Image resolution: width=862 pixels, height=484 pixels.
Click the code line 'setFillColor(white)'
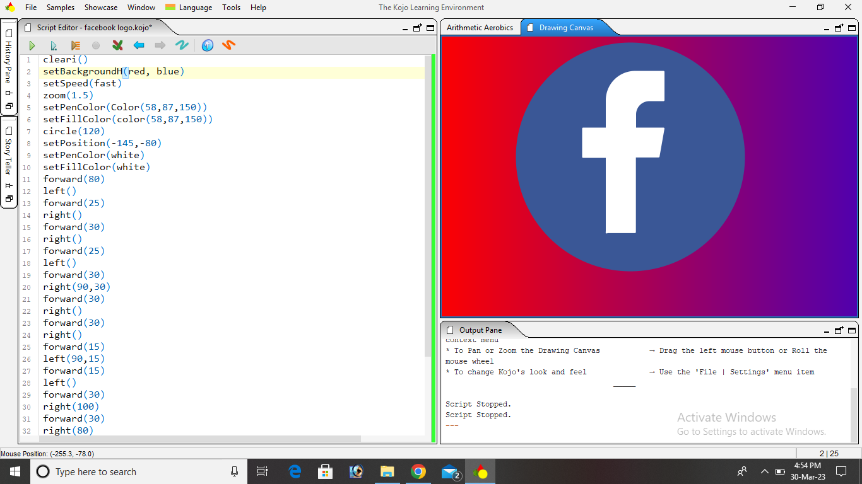(97, 168)
